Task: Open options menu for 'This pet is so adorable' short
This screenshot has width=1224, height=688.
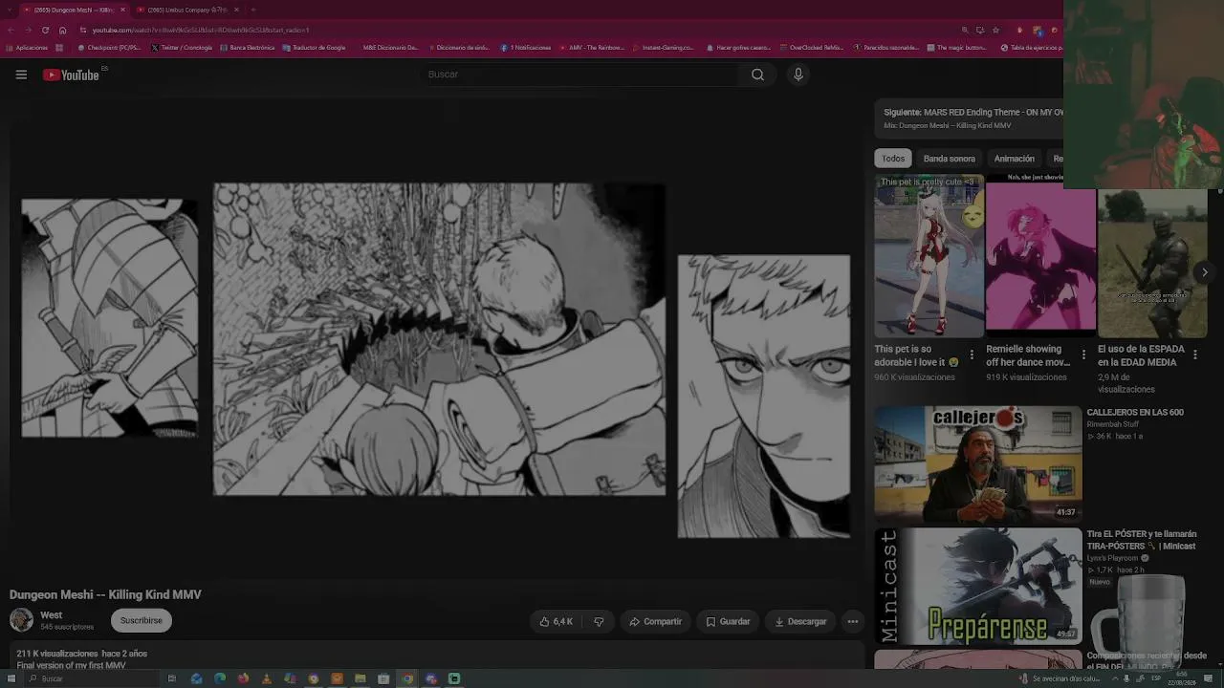Action: click(x=972, y=355)
